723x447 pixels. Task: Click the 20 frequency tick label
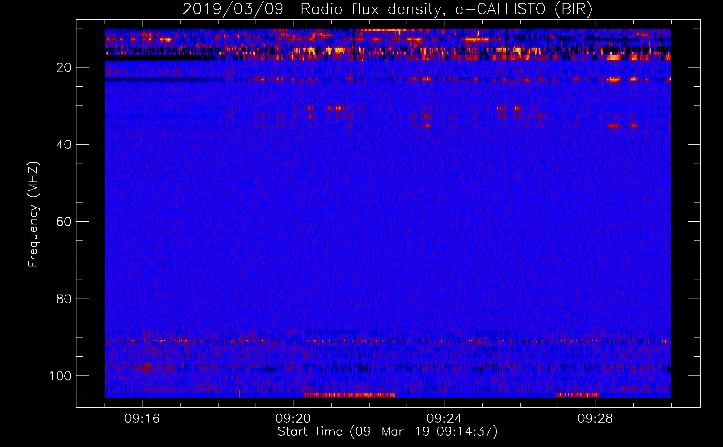click(x=64, y=67)
